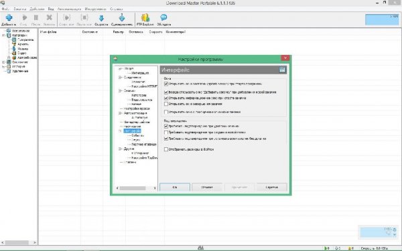Select the Категории folder icon in main tree
402x251 pixels.
click(9, 35)
